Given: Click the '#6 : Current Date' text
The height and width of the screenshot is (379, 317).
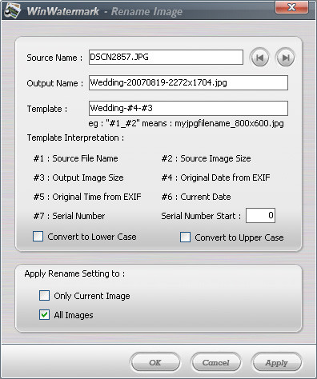Looking at the screenshot, I should (x=196, y=197).
